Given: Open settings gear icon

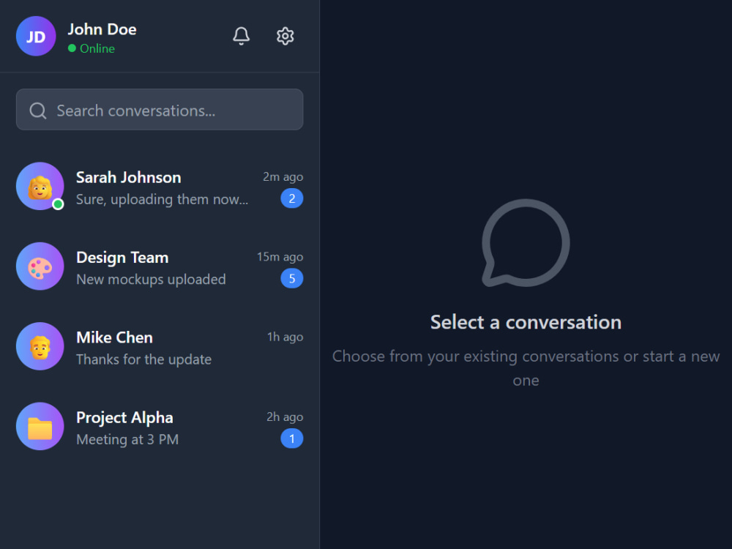Looking at the screenshot, I should tap(285, 36).
